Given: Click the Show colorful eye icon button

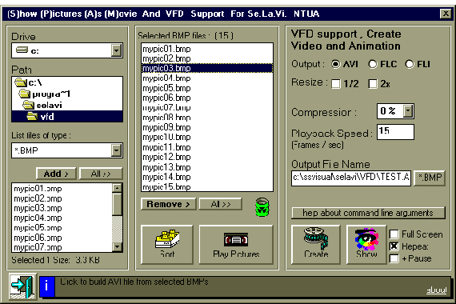Looking at the screenshot, I should (x=366, y=244).
